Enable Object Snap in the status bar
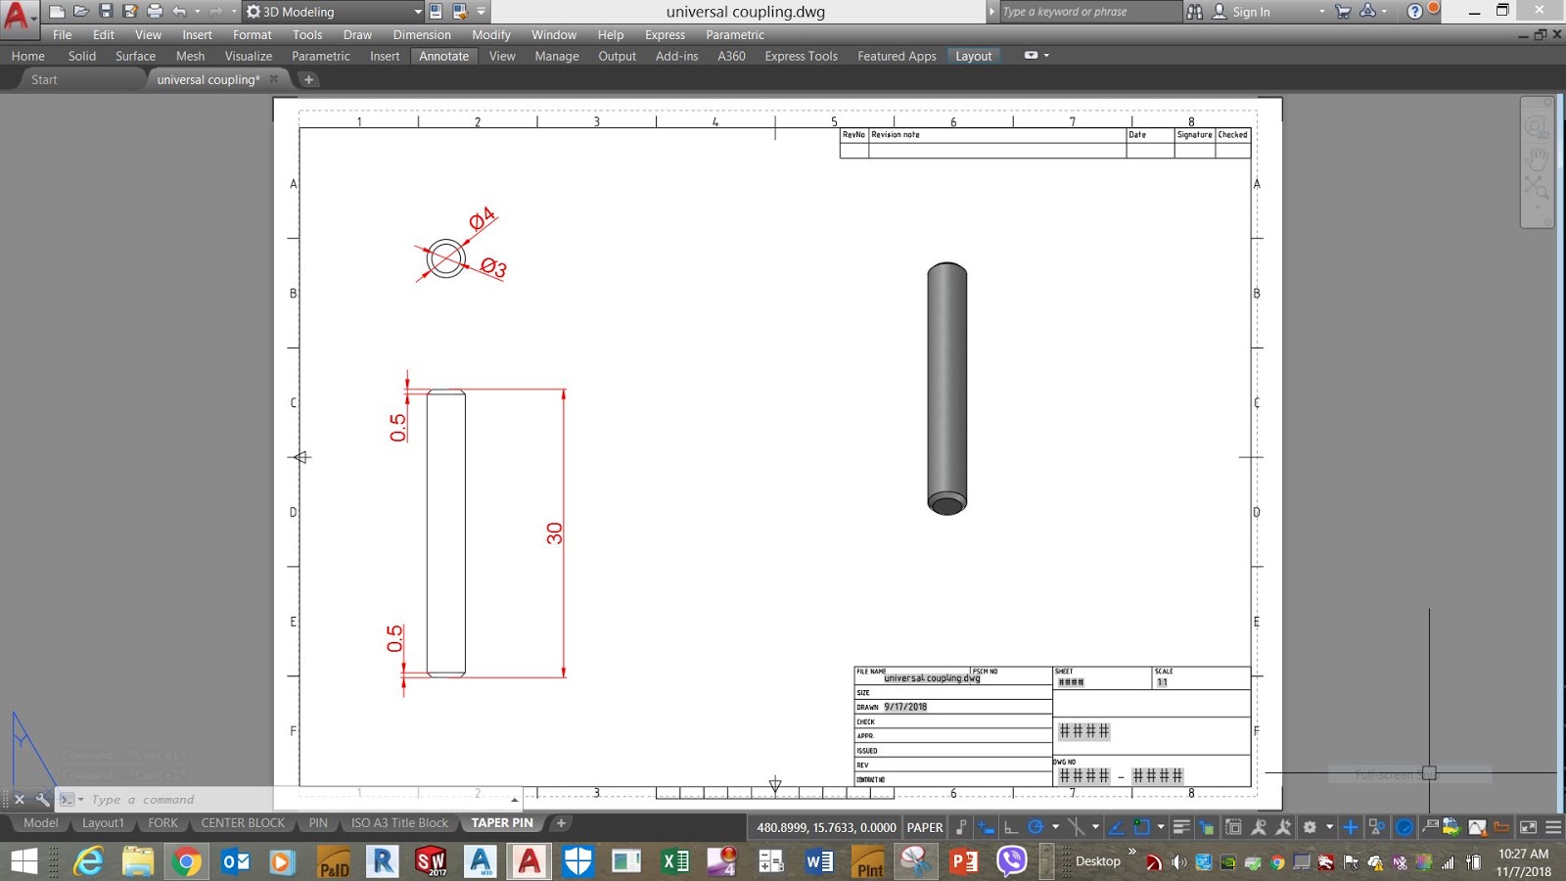1566x881 pixels. 1141,827
